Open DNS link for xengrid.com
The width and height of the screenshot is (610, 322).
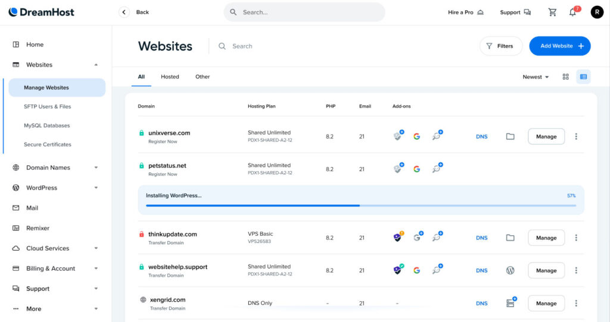click(x=481, y=304)
